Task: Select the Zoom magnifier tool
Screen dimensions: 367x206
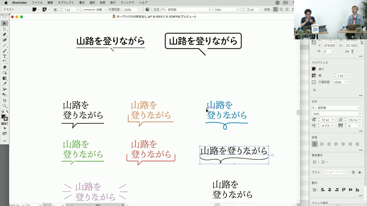Action: 5,106
